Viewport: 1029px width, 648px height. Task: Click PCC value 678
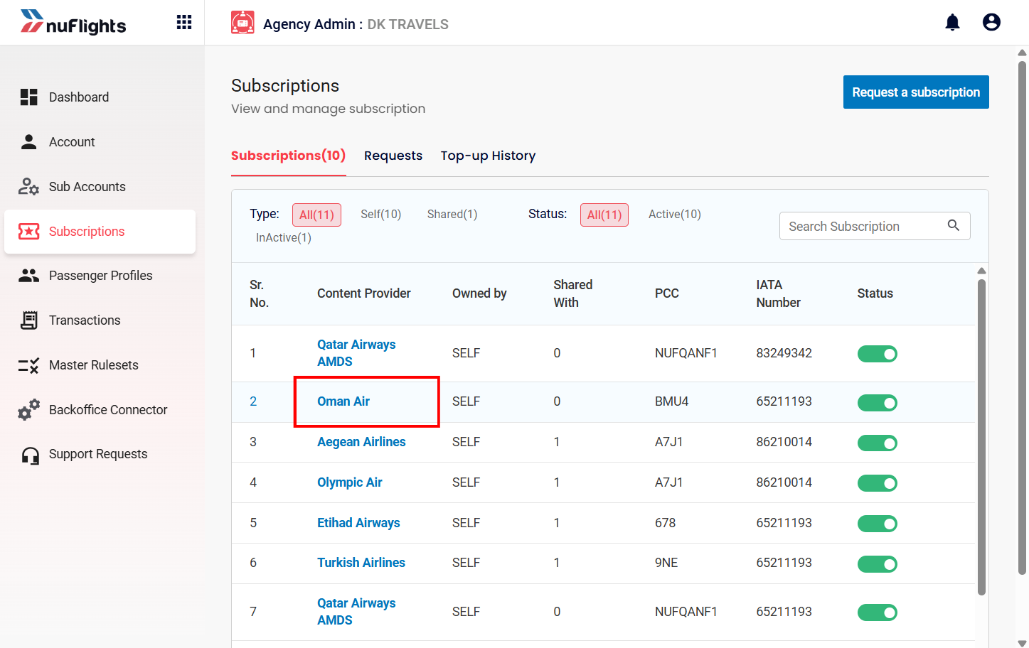pyautogui.click(x=665, y=523)
